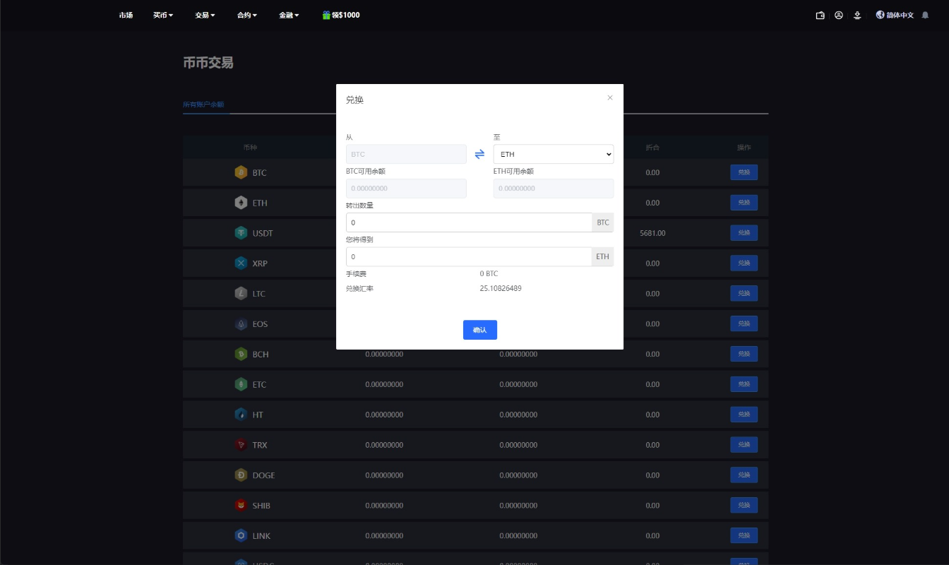This screenshot has width=949, height=565.
Task: Open the 简体中文 language selector
Action: pos(895,15)
